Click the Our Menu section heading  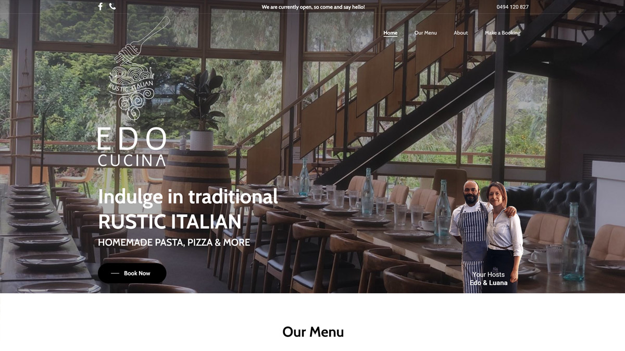(x=313, y=332)
